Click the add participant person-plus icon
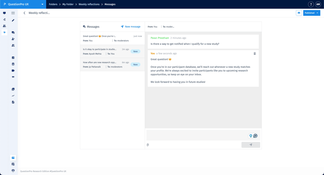Viewport: 324px width, 175px height. [13, 39]
